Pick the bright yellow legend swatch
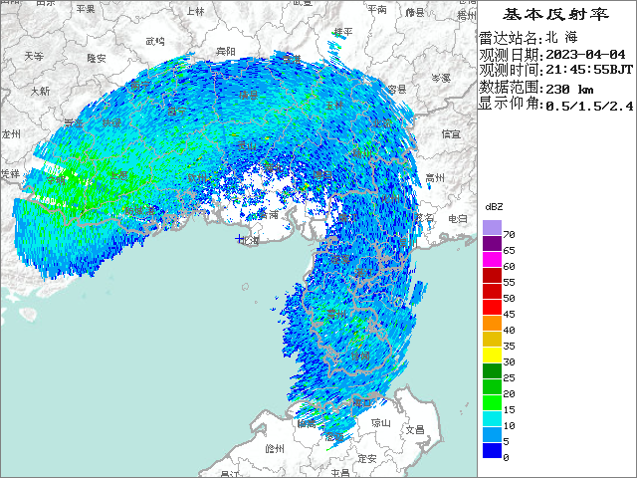 [x=492, y=355]
